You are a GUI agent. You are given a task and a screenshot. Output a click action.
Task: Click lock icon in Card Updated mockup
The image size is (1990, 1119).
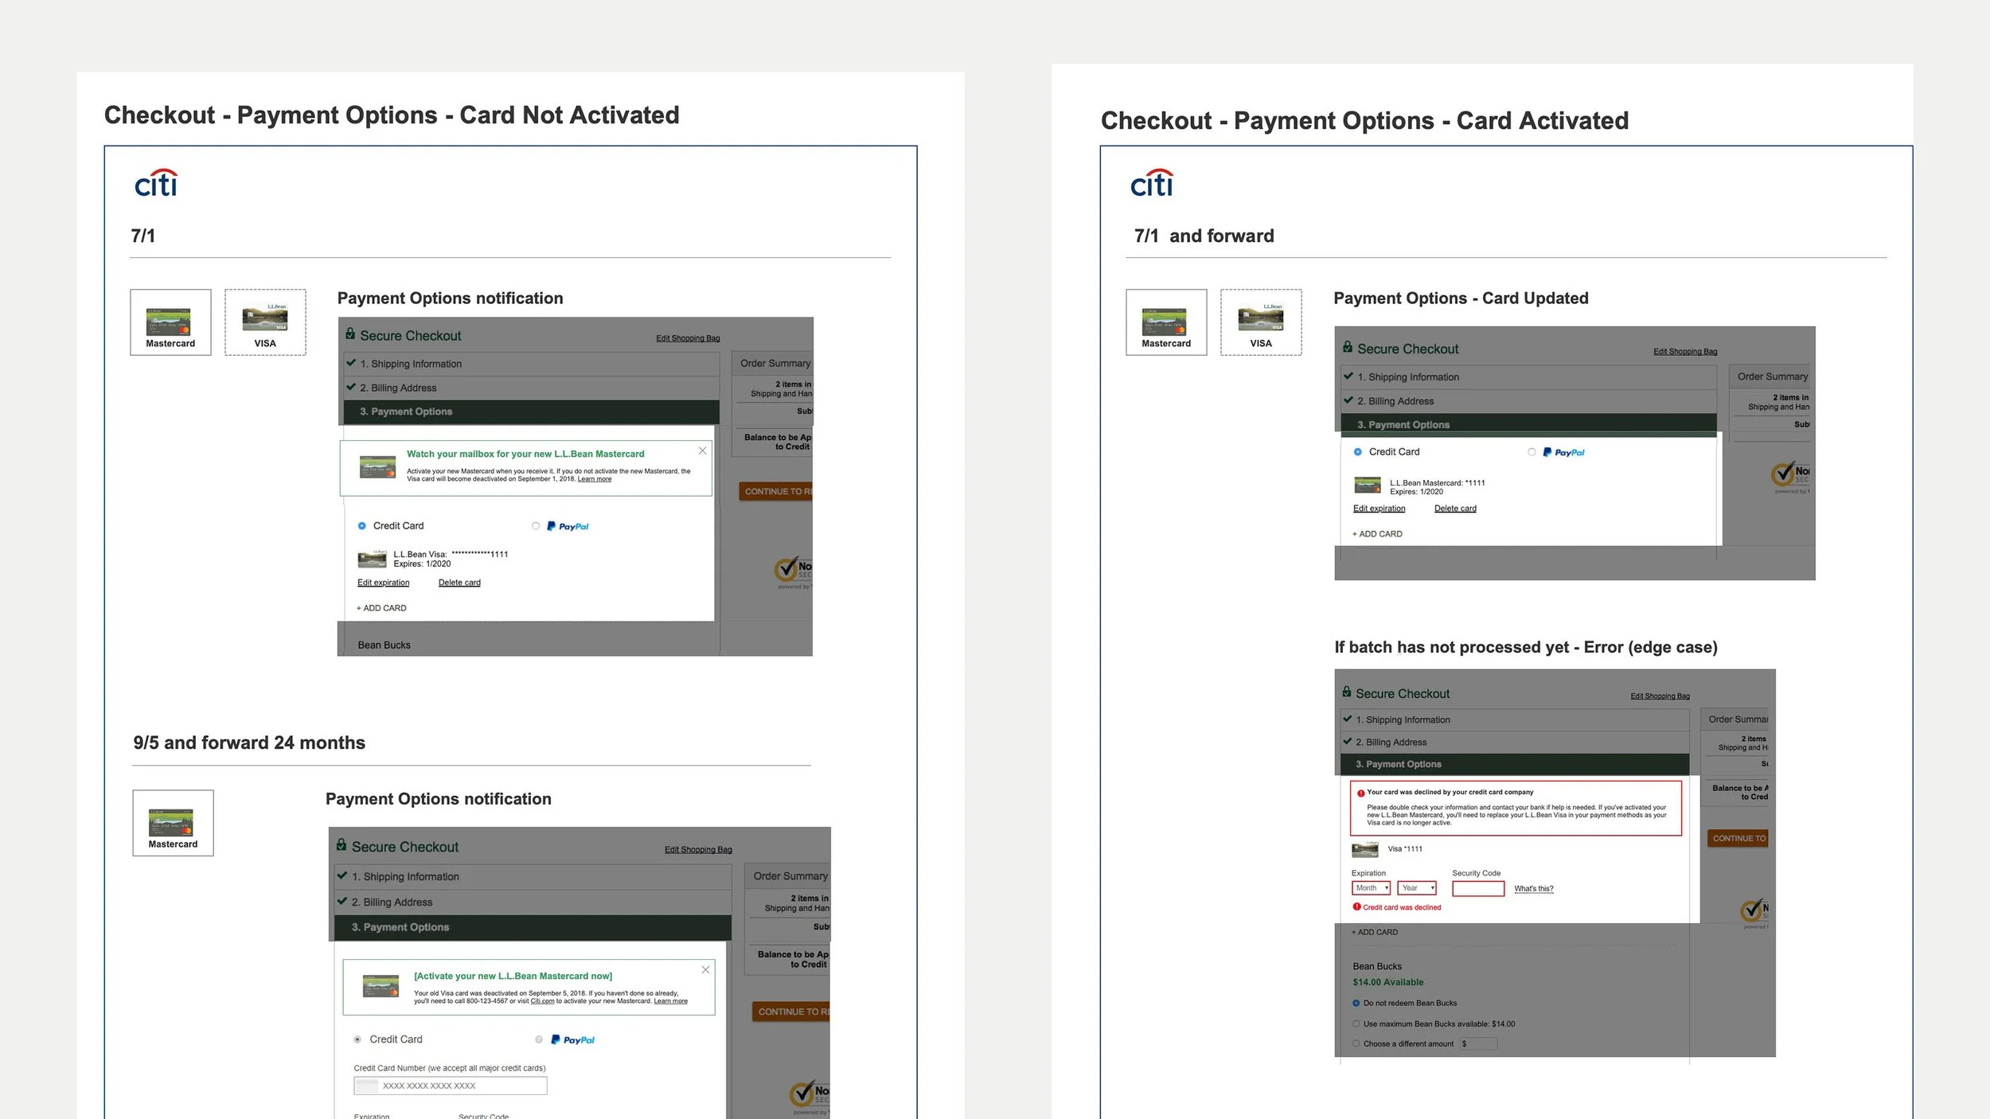coord(1348,347)
